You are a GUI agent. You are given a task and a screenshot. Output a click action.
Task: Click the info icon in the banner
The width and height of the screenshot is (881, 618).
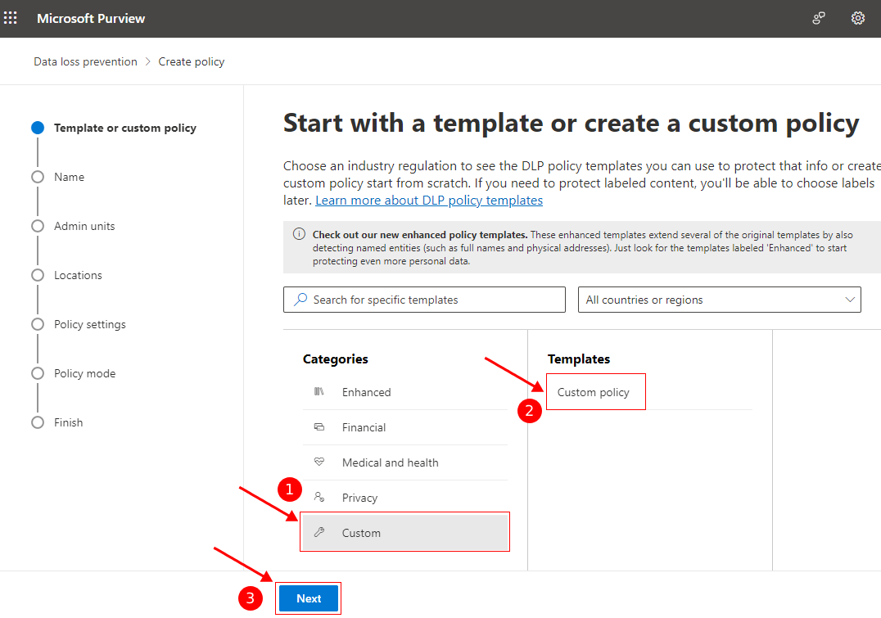pos(299,235)
